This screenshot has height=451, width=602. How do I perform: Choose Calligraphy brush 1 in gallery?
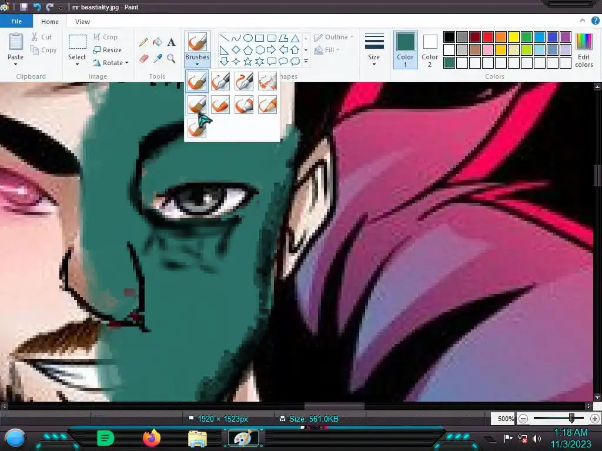(x=220, y=81)
